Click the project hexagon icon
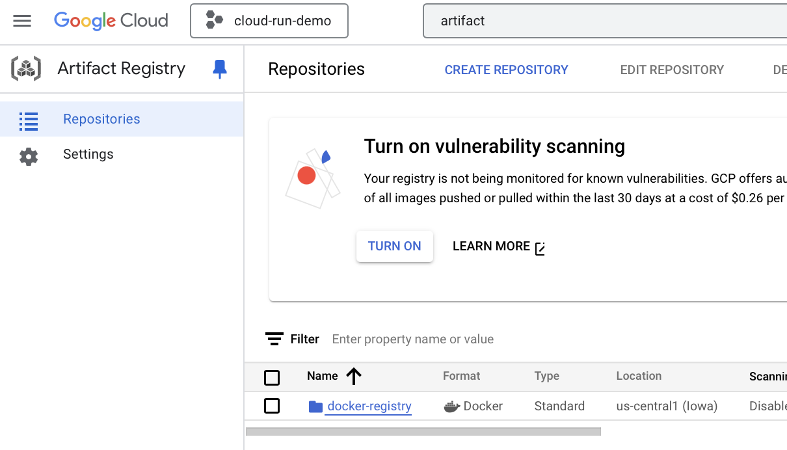 point(215,21)
